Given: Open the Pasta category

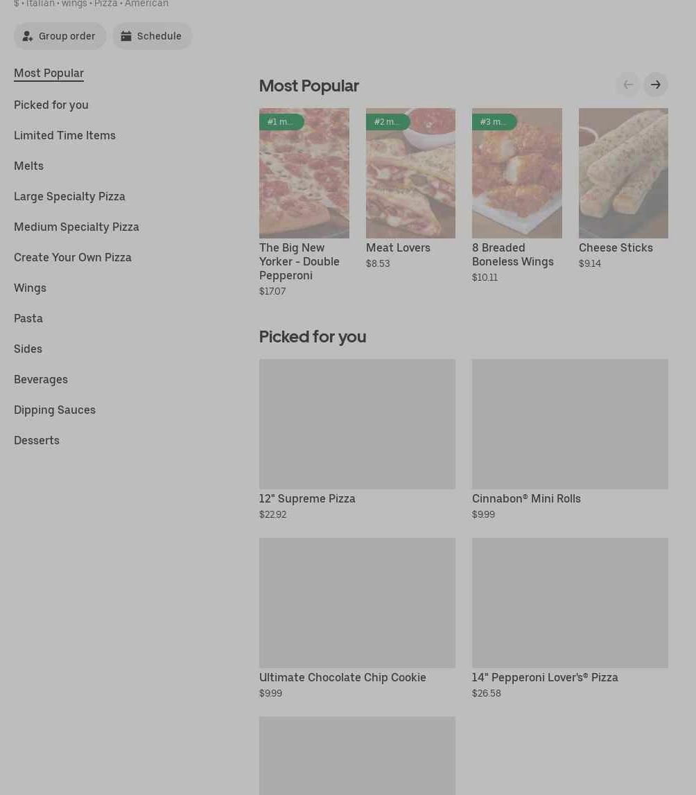Looking at the screenshot, I should click(x=28, y=318).
